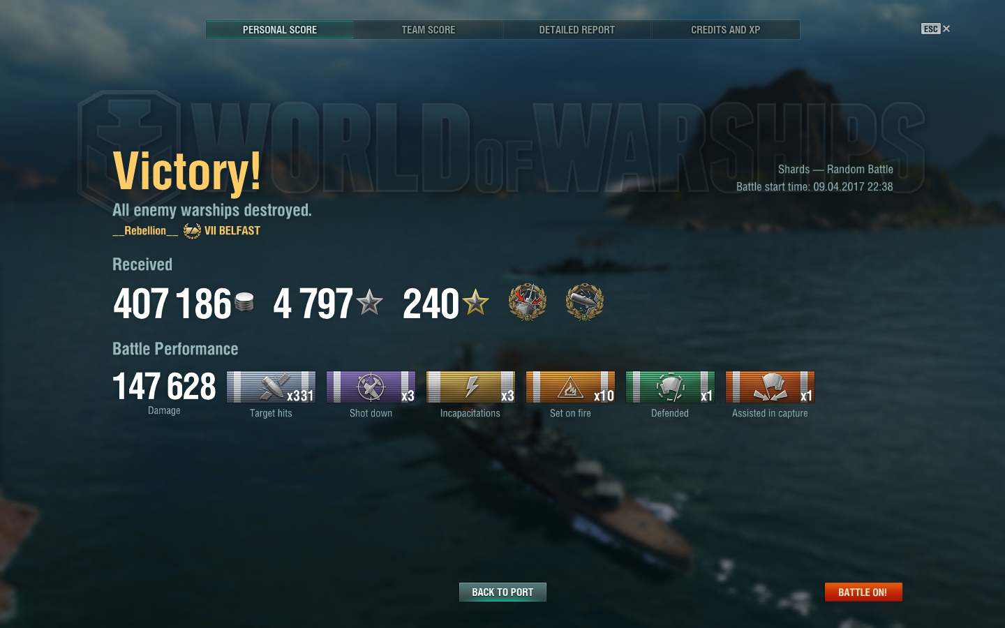Screen dimensions: 1005x628
Task: Click the Incapacitations x3 ribbon
Action: 470,387
